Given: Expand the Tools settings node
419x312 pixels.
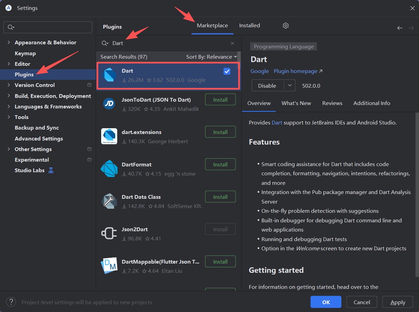Looking at the screenshot, I should point(9,117).
